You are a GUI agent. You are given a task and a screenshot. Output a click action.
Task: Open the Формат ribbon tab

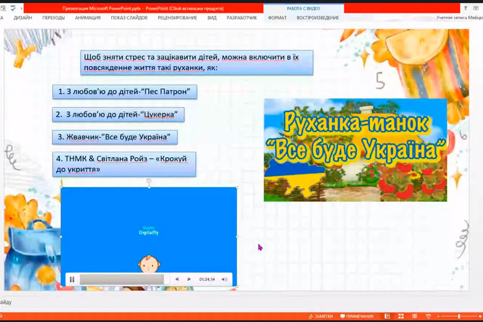point(277,18)
